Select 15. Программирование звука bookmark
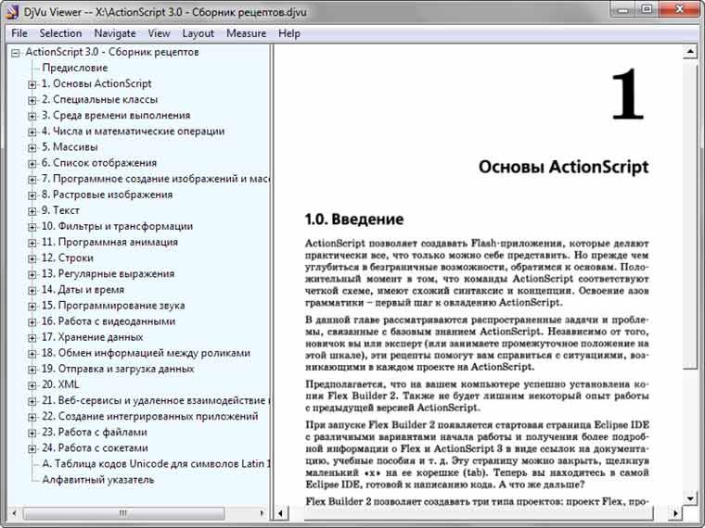The width and height of the screenshot is (705, 528). click(x=113, y=306)
